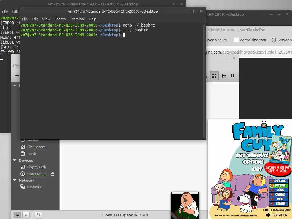This screenshot has width=292, height=219.
Task: Maximize the right-side terminal window
Action: 279,14
